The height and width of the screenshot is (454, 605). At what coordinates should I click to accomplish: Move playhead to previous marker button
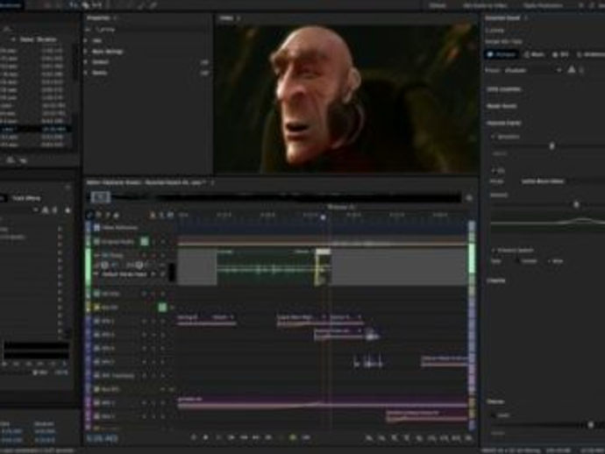231,437
